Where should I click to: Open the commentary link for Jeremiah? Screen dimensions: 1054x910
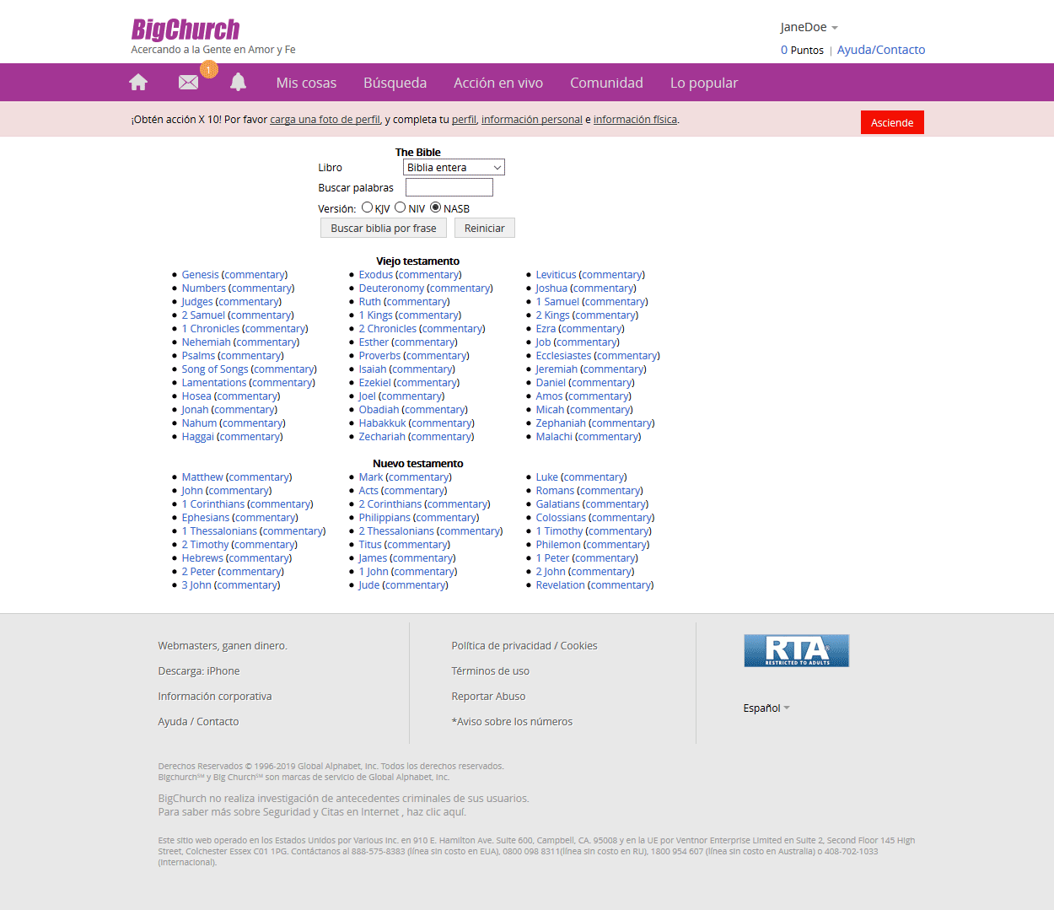tap(614, 369)
